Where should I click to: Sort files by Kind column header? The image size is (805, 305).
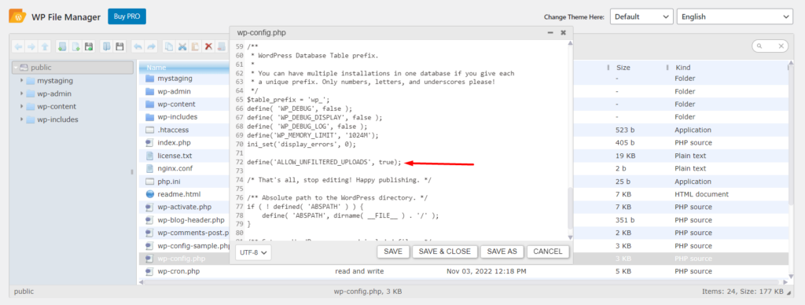682,68
